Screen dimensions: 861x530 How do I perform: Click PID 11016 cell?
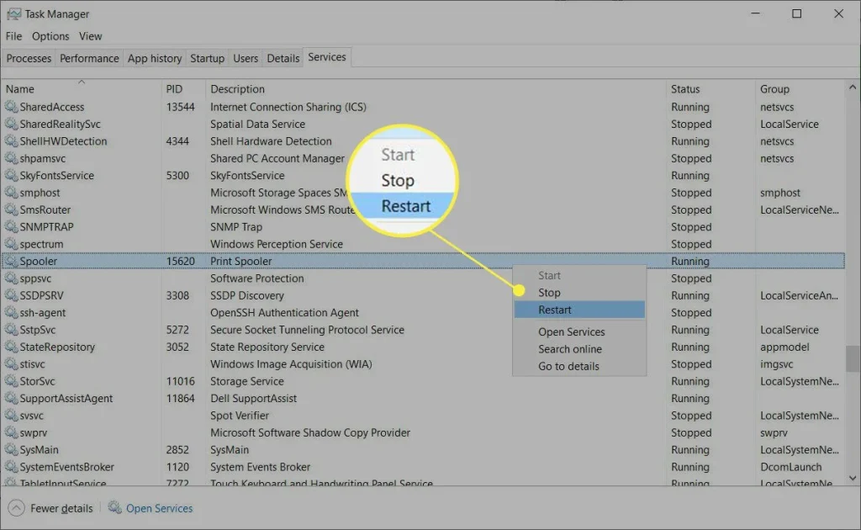tap(180, 380)
